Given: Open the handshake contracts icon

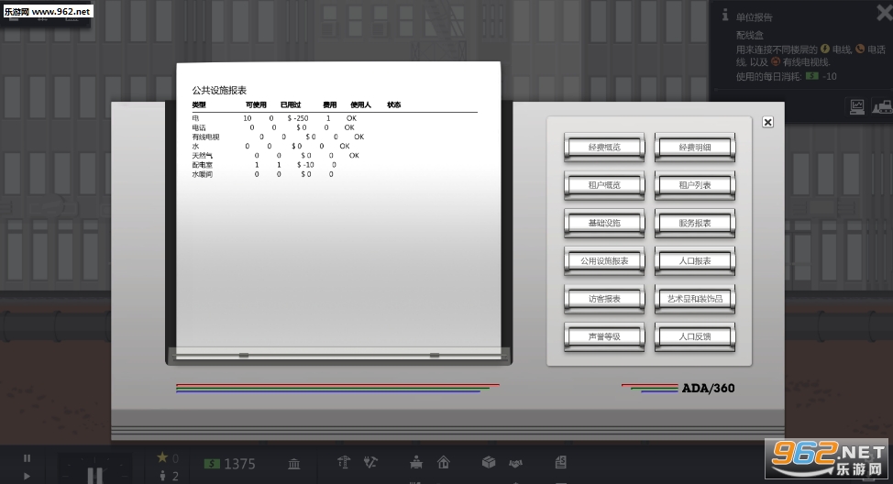Looking at the screenshot, I should click(515, 464).
